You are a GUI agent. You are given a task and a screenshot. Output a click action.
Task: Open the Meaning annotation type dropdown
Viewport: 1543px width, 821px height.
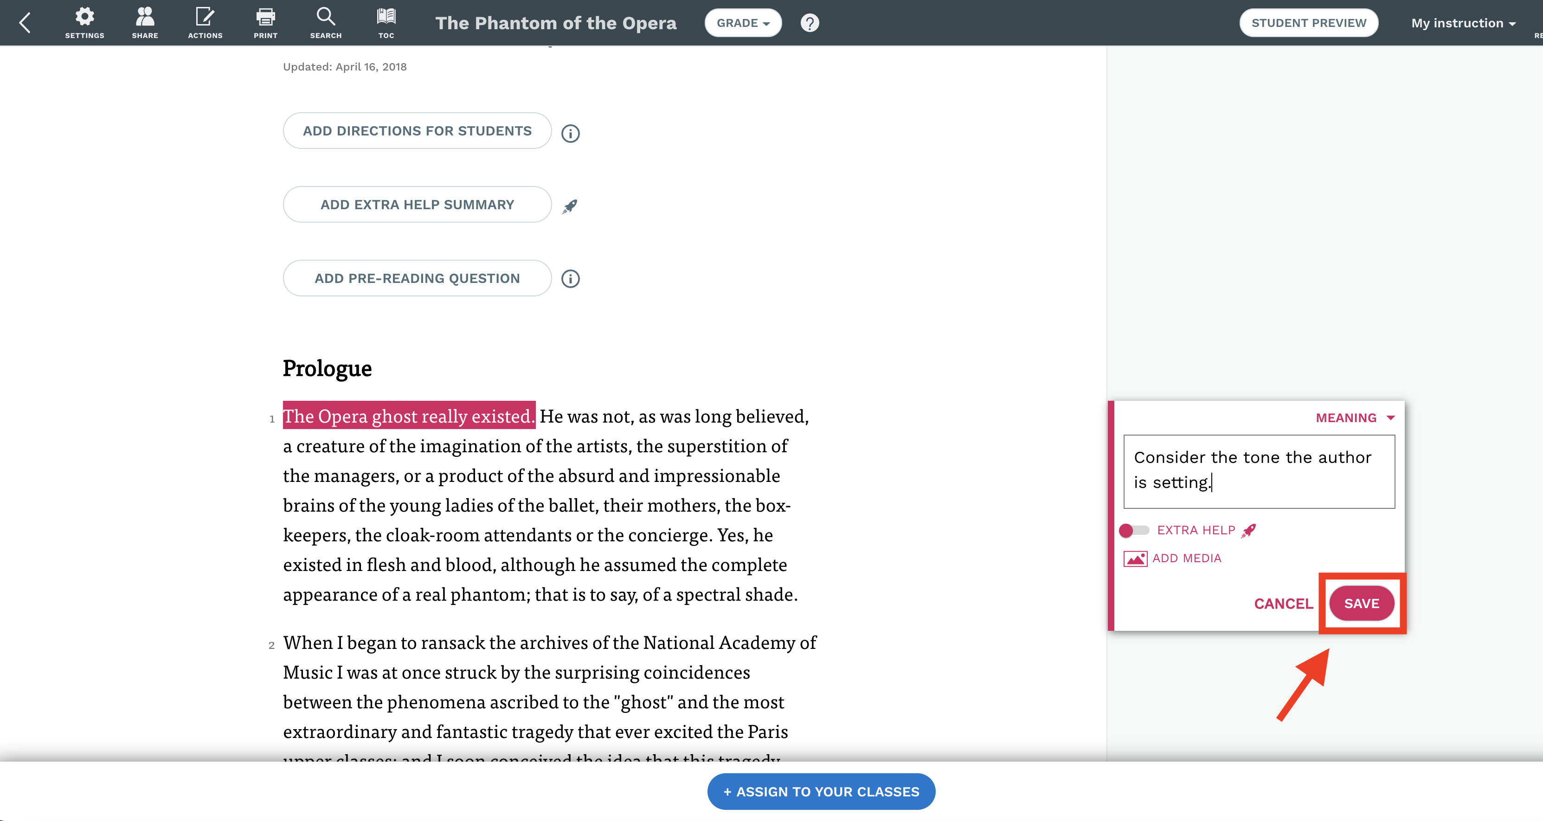tap(1355, 417)
